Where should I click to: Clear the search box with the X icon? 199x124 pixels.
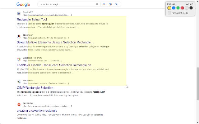pyautogui.click(x=97, y=4)
